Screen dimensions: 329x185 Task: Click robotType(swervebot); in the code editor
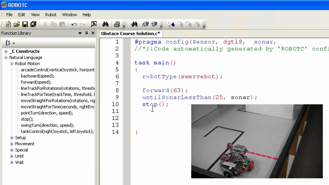182,77
